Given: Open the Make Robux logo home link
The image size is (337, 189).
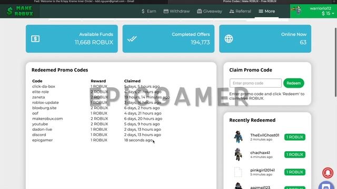Looking at the screenshot, I should [20, 11].
